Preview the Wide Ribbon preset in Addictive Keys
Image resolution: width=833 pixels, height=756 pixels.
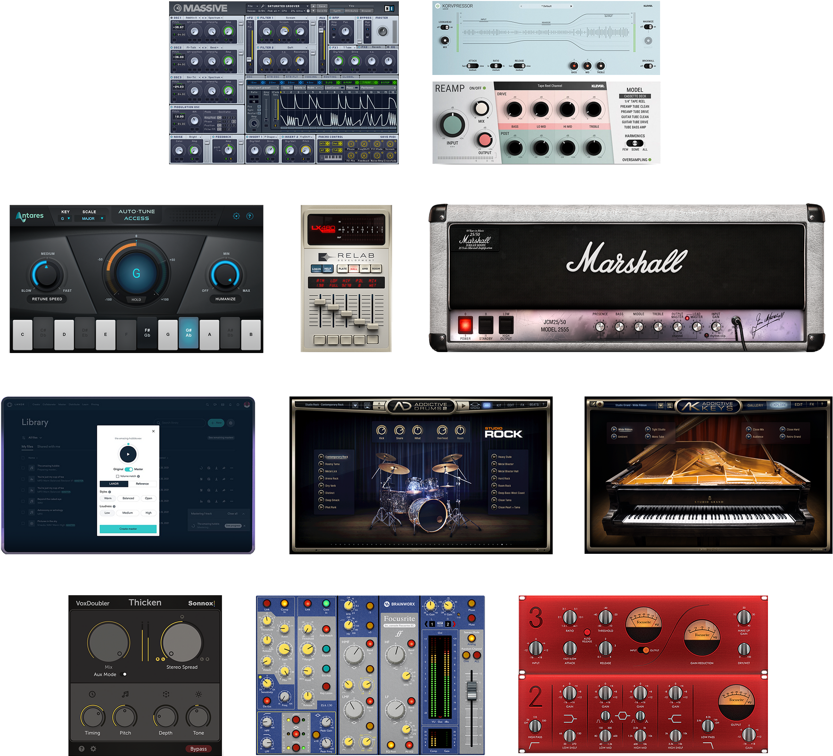614,429
